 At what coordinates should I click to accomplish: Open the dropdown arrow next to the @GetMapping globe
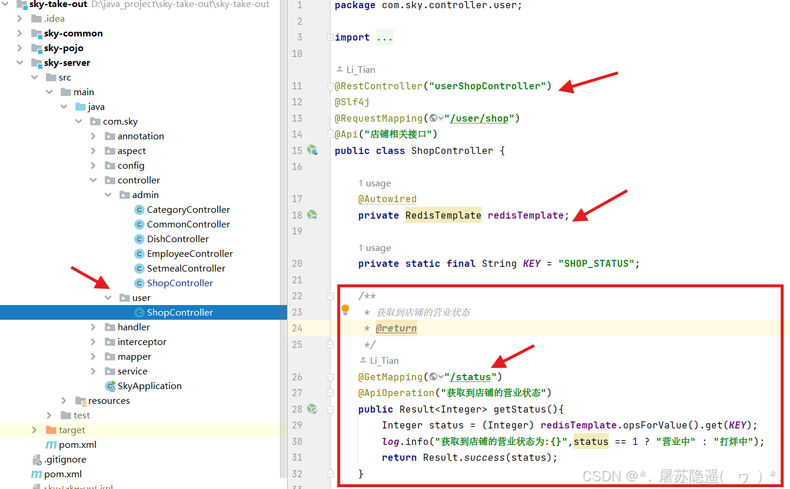pyautogui.click(x=441, y=377)
